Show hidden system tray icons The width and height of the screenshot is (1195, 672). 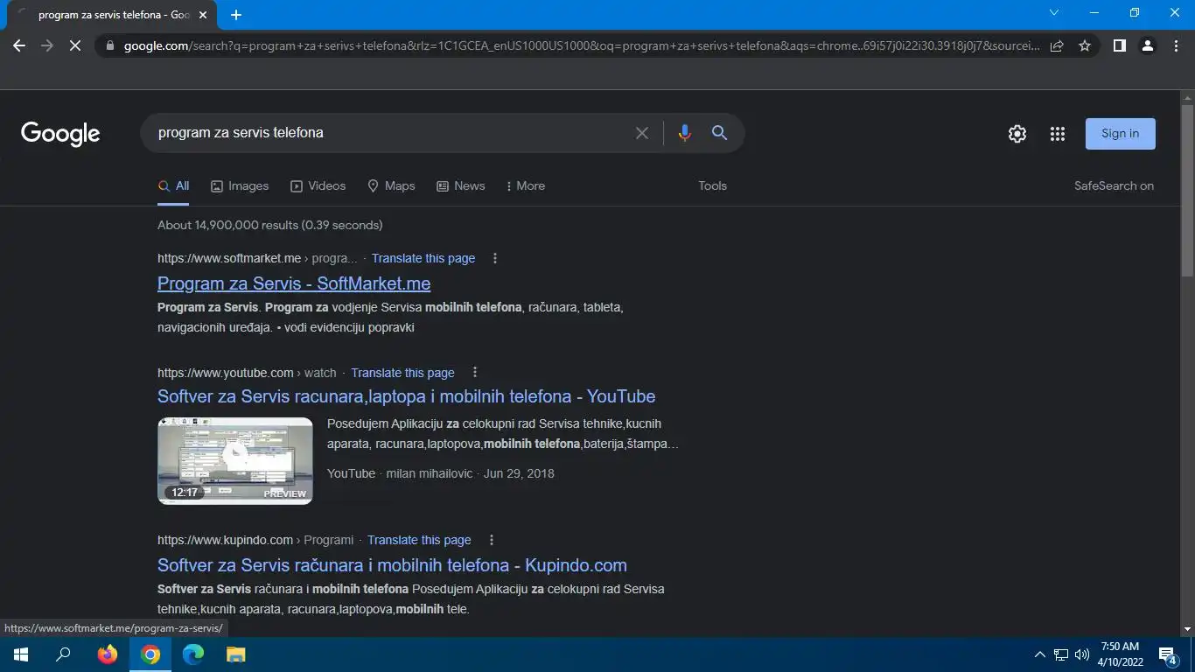(1039, 654)
